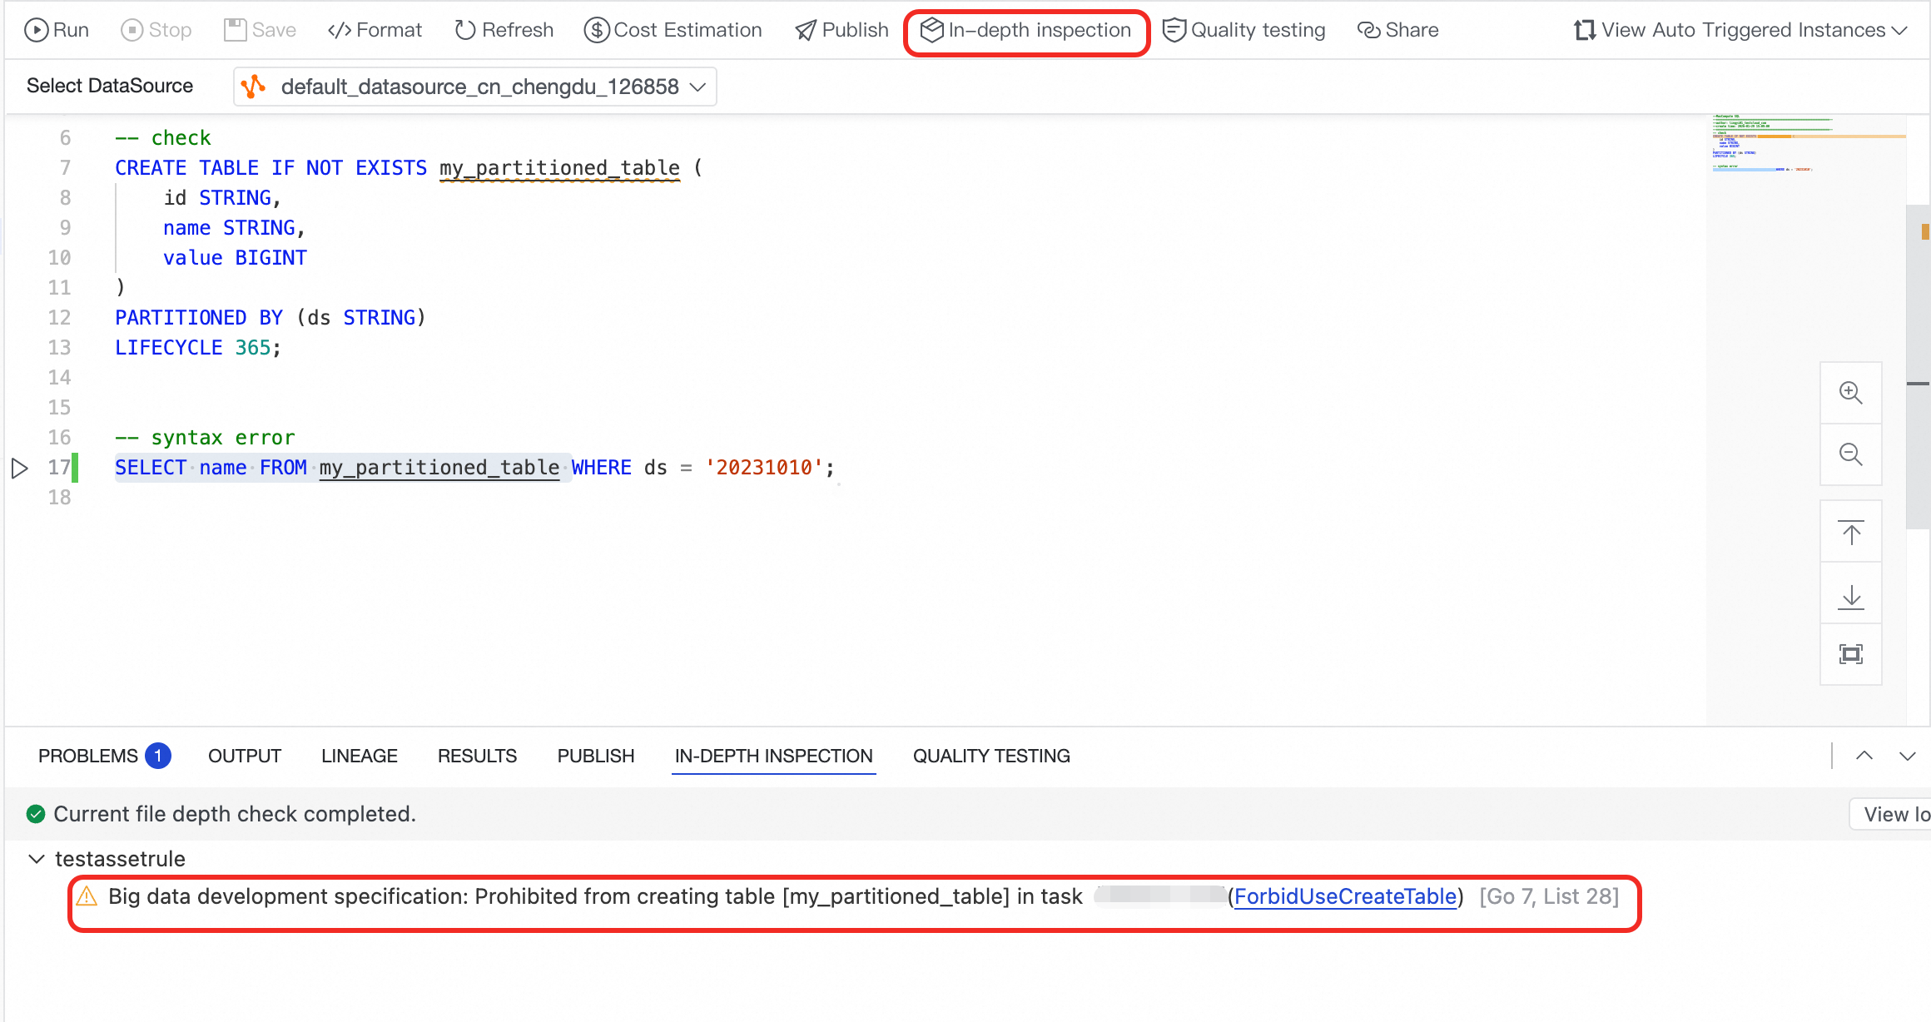Click the bottom panel's down chevron
This screenshot has width=1931, height=1022.
[1908, 756]
